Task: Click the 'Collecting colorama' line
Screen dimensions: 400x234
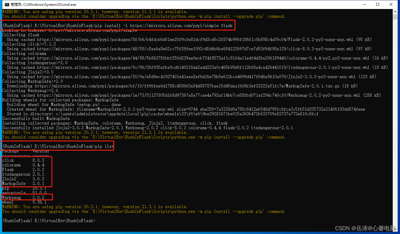Action: (24, 53)
